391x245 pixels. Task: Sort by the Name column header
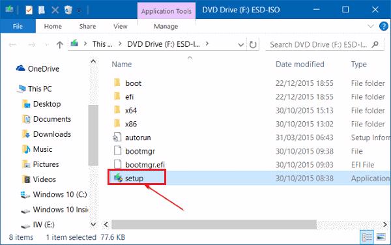[122, 65]
